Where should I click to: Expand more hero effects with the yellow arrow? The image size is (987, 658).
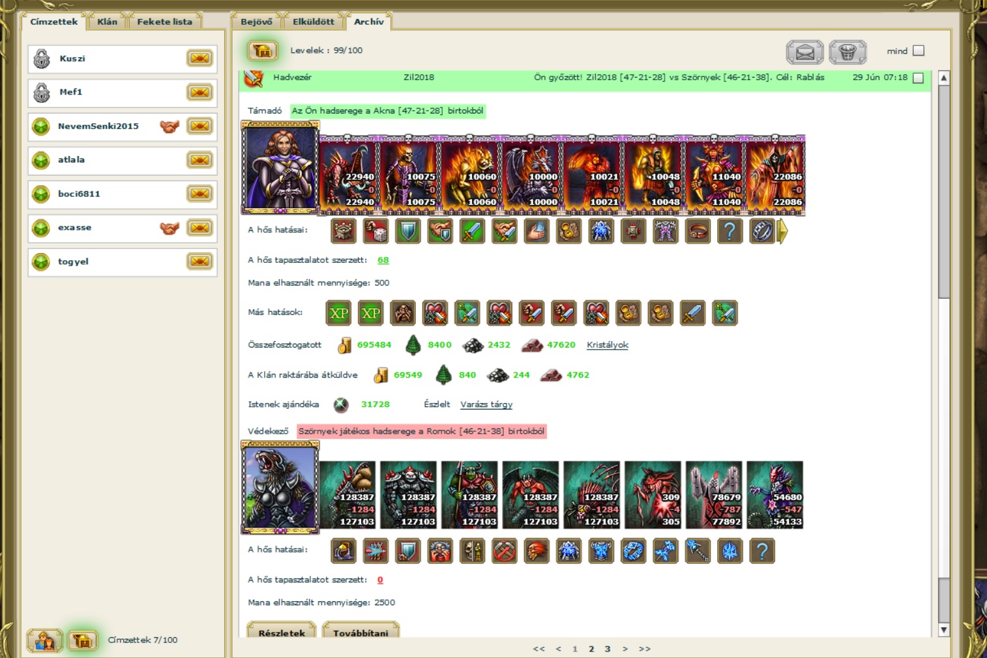tap(782, 231)
